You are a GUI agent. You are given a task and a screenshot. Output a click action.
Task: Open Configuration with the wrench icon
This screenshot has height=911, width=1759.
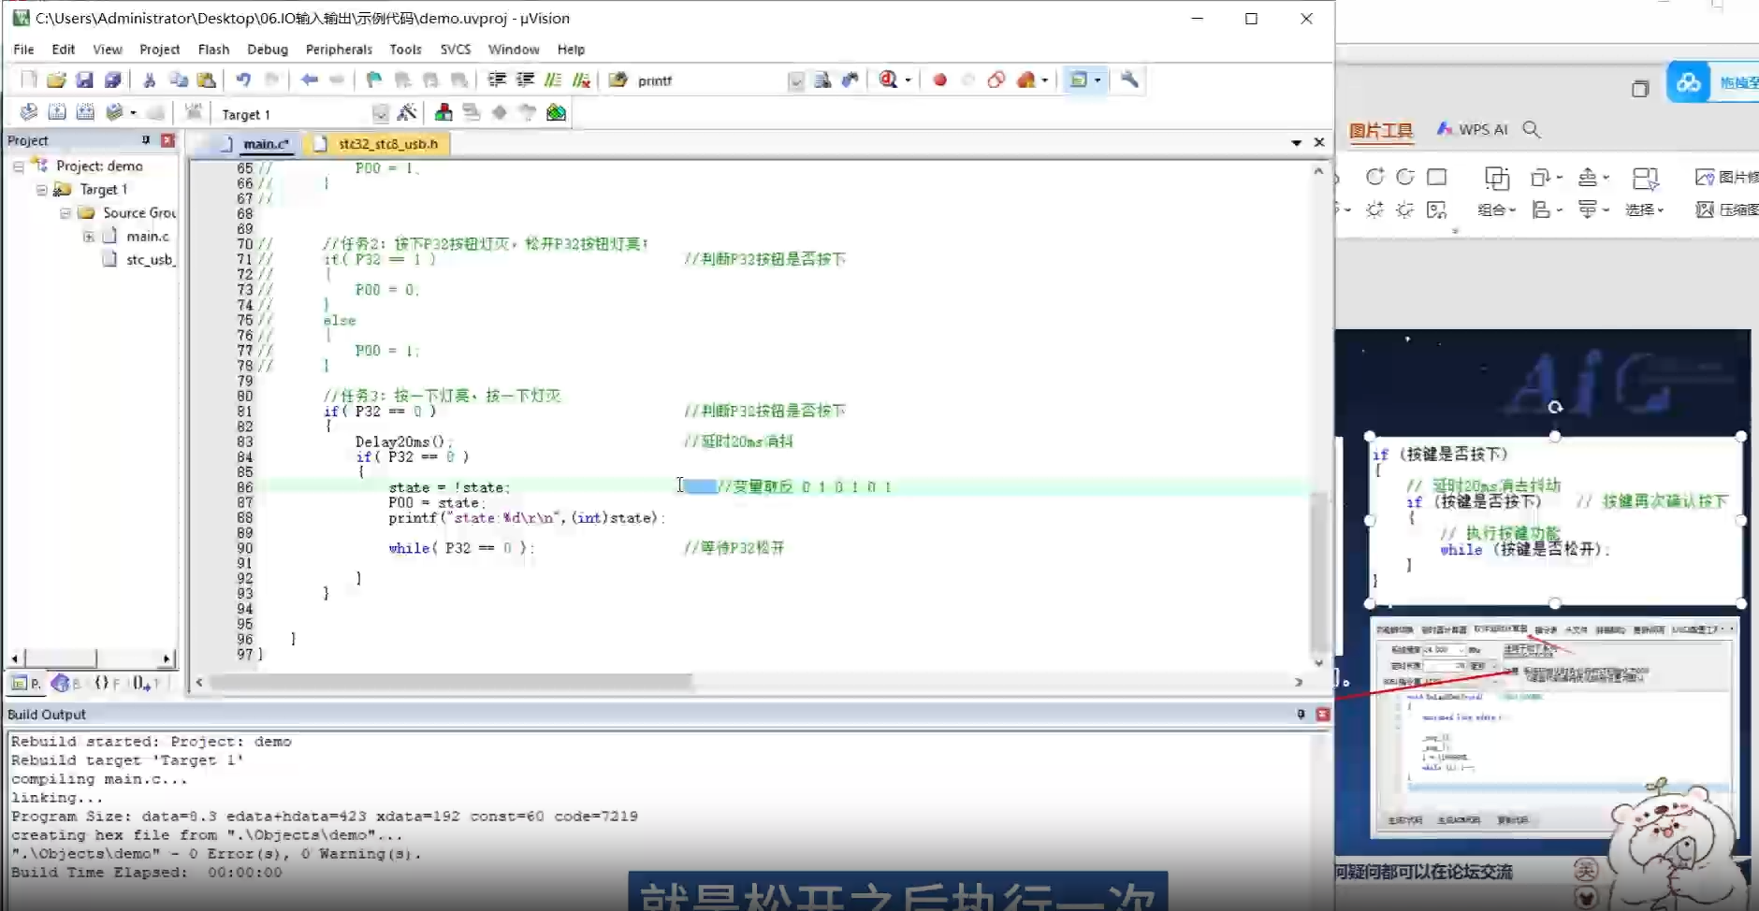tap(1129, 80)
